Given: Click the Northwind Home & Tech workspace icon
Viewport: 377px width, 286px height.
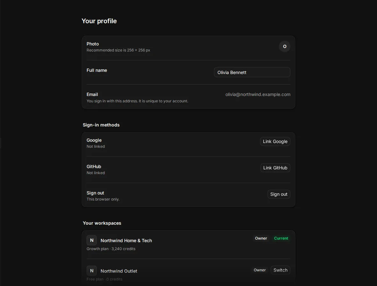Looking at the screenshot, I should (x=92, y=240).
